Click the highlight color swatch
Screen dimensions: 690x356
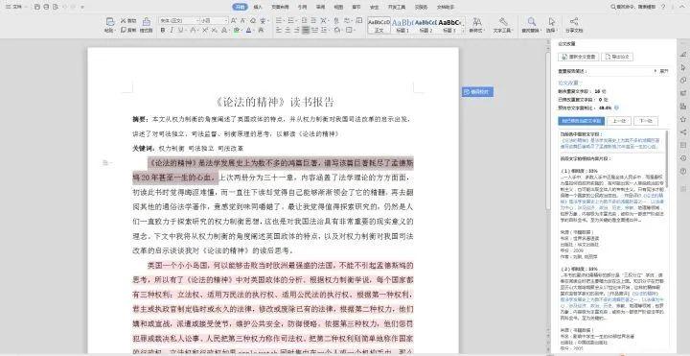coord(237,30)
